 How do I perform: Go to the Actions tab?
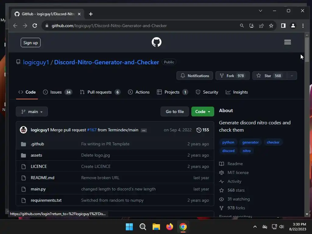(x=139, y=92)
